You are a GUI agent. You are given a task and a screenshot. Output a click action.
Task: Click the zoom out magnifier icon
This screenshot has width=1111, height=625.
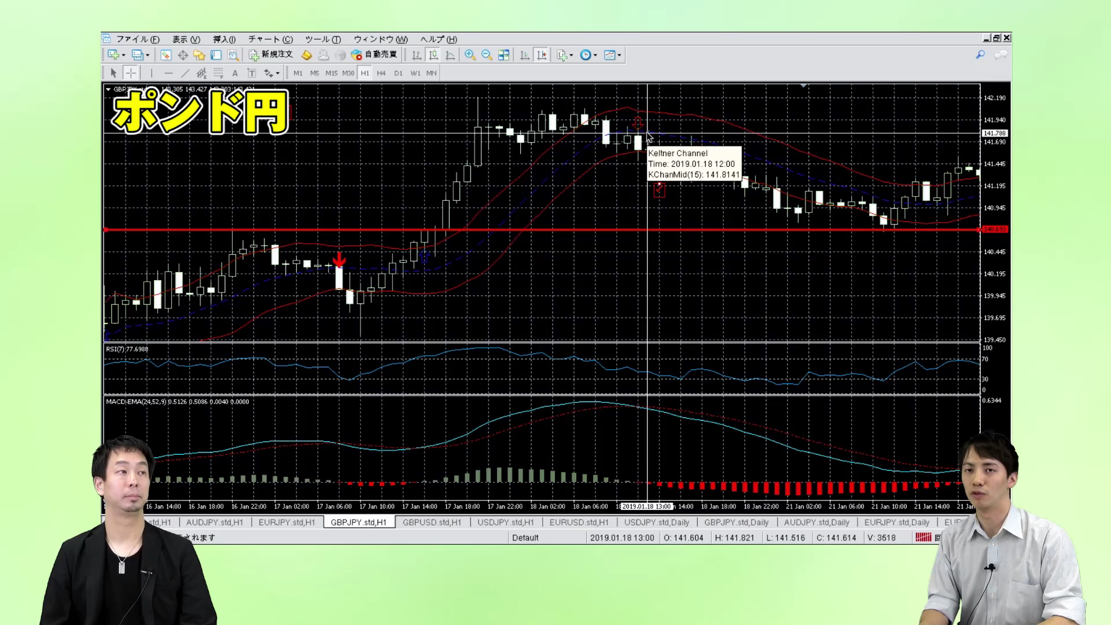click(x=487, y=55)
